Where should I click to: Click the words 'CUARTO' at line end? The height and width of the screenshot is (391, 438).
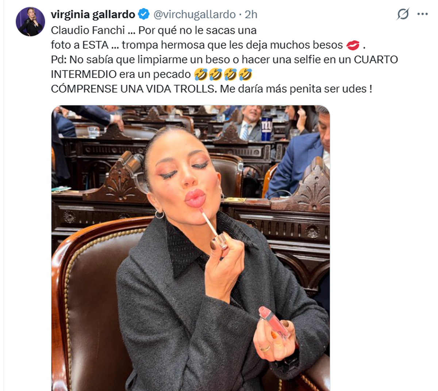[376, 60]
